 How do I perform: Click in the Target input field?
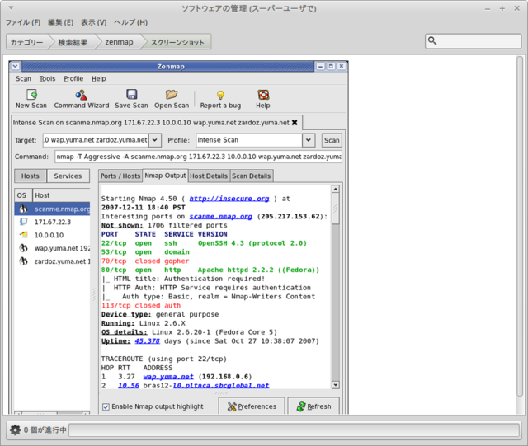(96, 140)
